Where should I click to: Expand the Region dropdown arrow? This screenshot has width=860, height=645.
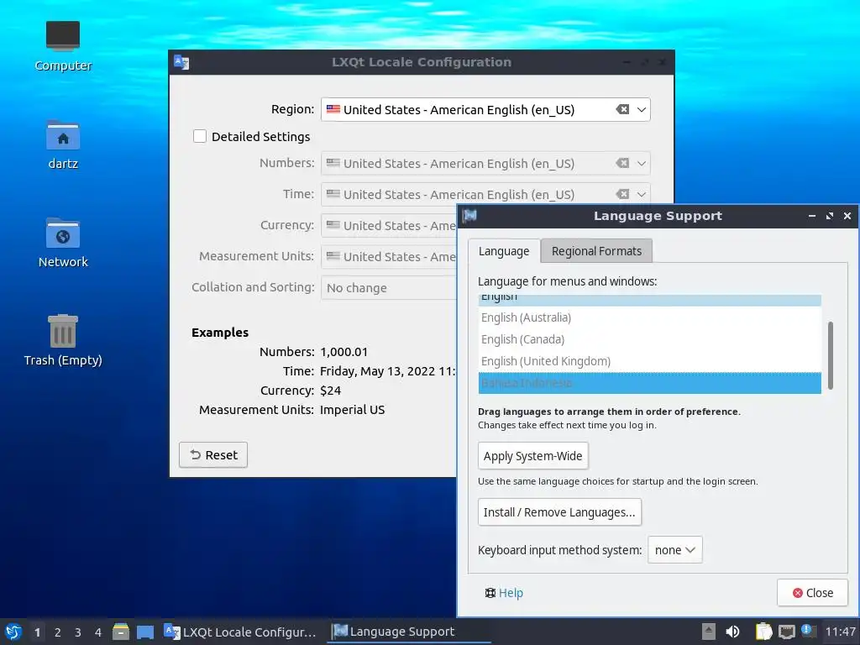(642, 110)
